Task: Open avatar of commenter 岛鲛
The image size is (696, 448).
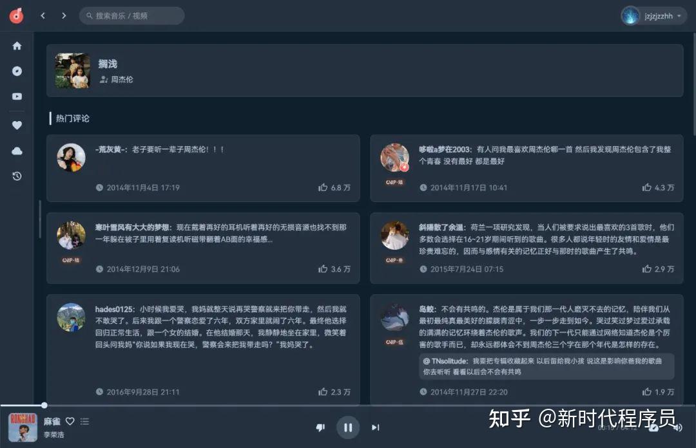Action: 394,317
